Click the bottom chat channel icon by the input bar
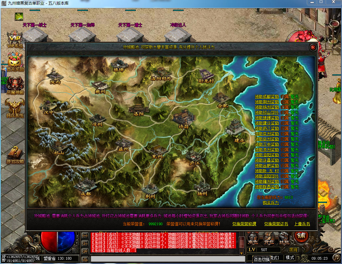342x264 pixels. [85, 259]
